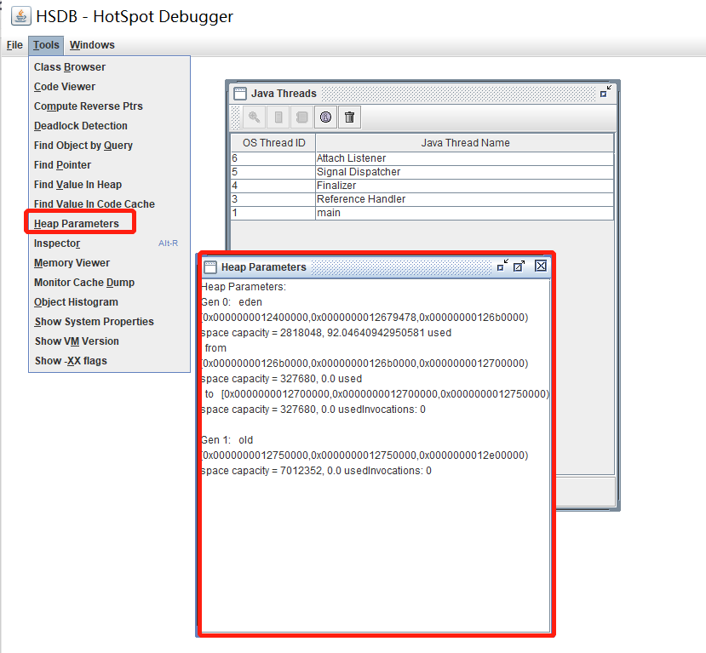Iconify the Java Threads window
706x653 pixels.
pyautogui.click(x=606, y=91)
